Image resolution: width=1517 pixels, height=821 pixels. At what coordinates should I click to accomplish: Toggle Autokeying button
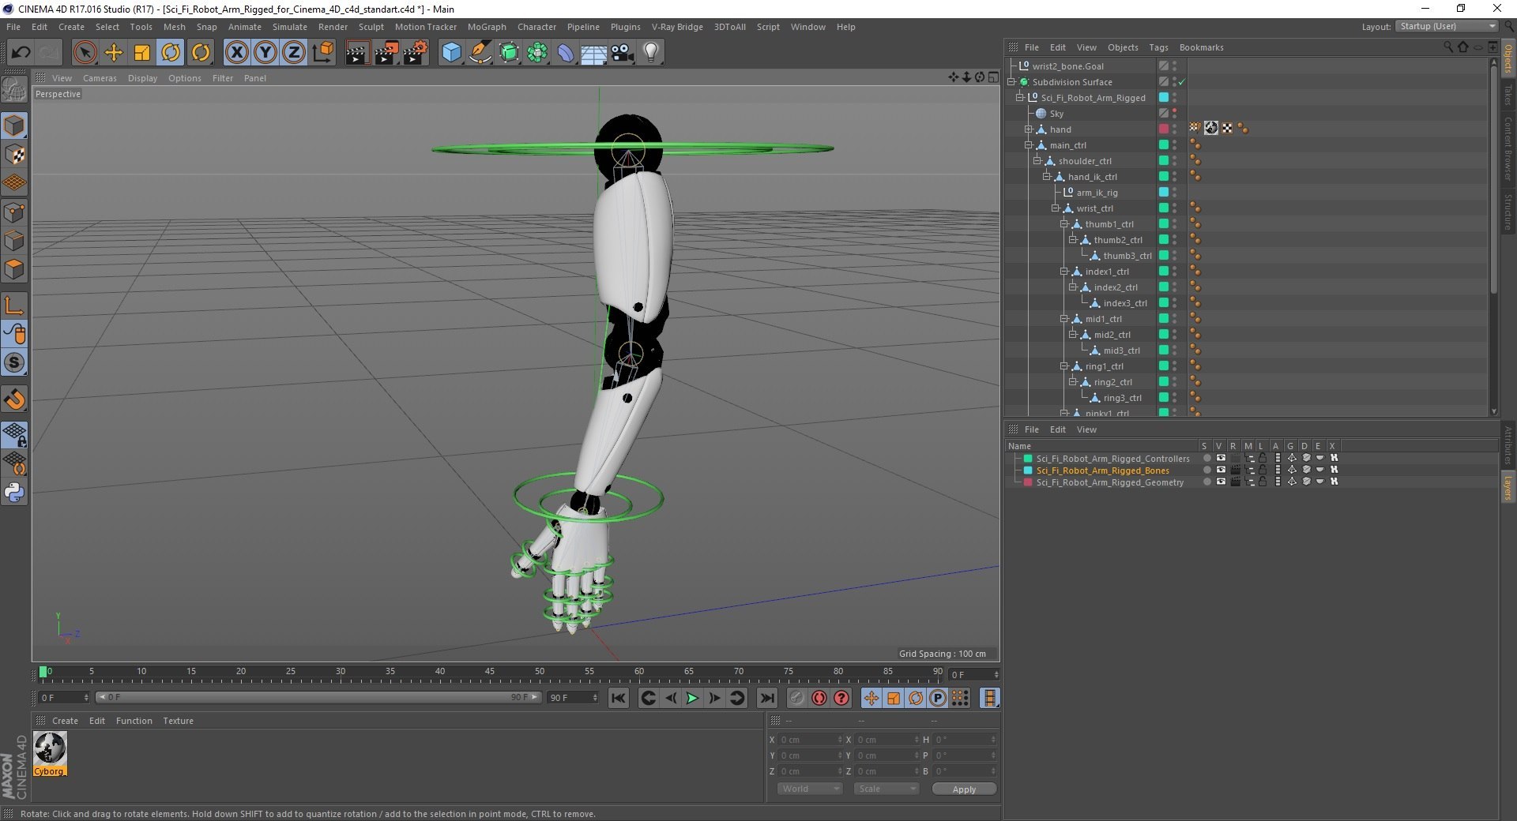click(x=819, y=698)
